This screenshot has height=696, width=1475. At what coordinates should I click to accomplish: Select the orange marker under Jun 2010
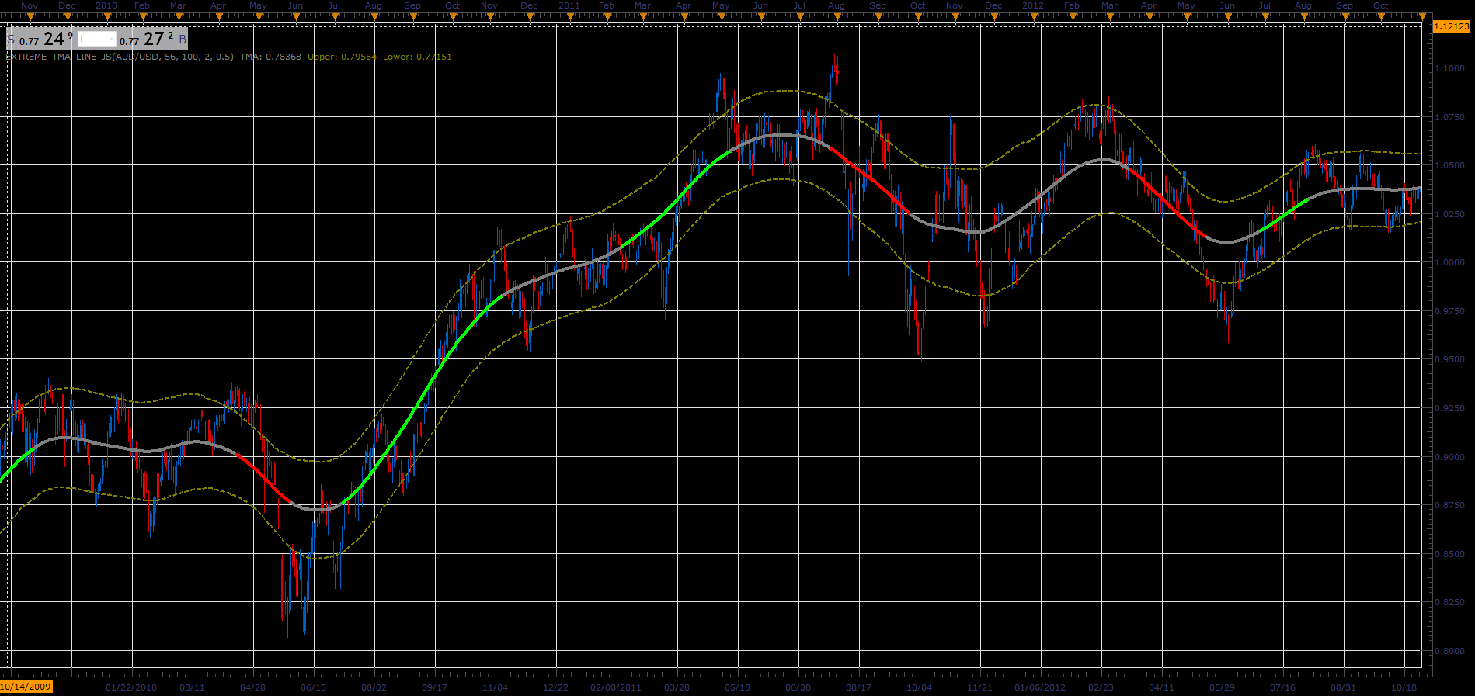(x=295, y=16)
